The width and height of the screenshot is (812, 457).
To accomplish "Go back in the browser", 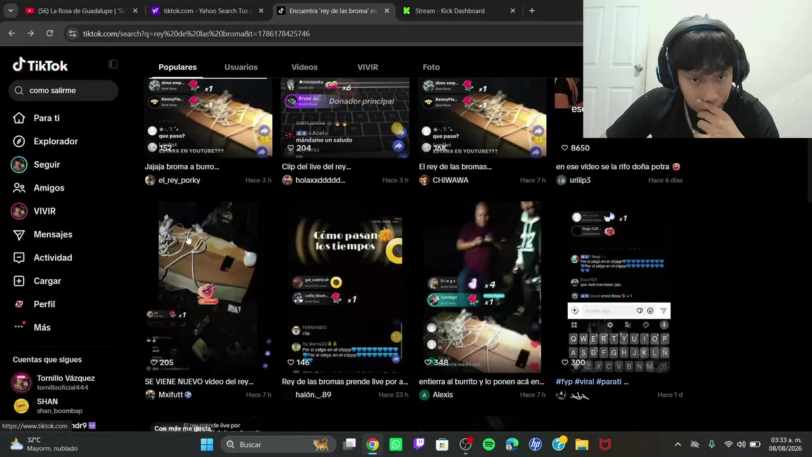I will click(11, 34).
